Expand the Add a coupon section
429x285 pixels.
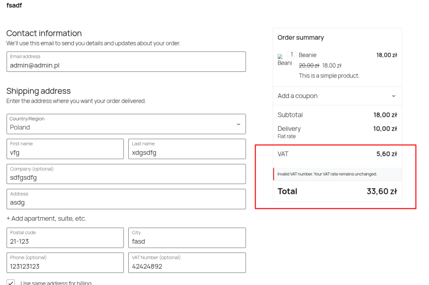pyautogui.click(x=337, y=96)
